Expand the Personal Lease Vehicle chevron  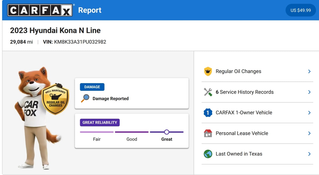pyautogui.click(x=309, y=133)
